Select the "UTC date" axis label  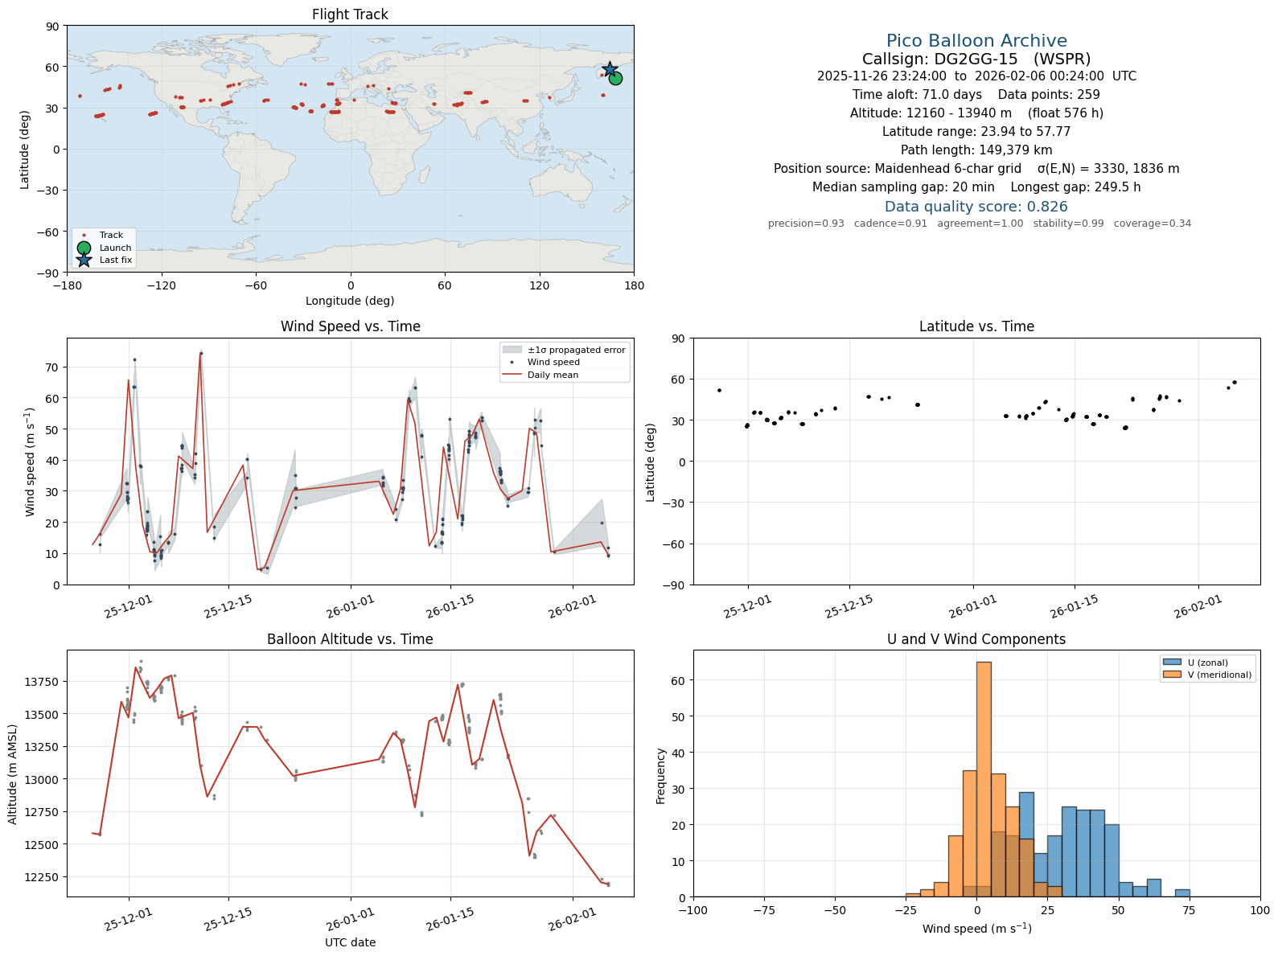pyautogui.click(x=350, y=942)
